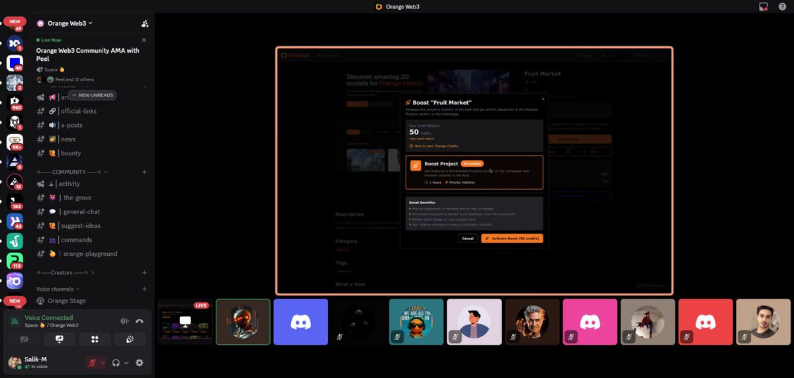Image resolution: width=794 pixels, height=378 pixels.
Task: Click the Orange Web3 Community AMA title
Action: point(87,54)
